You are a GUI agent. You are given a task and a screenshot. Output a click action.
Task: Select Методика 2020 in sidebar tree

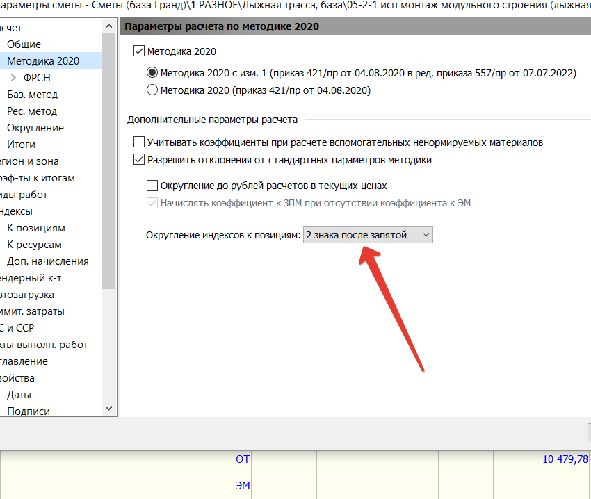43,61
